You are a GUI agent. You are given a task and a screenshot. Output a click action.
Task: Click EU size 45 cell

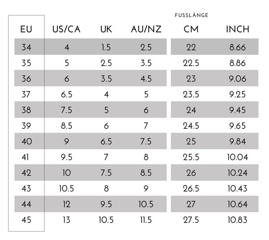pos(26,220)
